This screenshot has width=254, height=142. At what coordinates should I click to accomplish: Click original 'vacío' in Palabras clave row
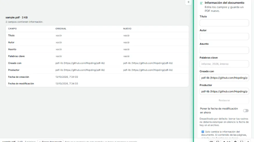click(59, 56)
